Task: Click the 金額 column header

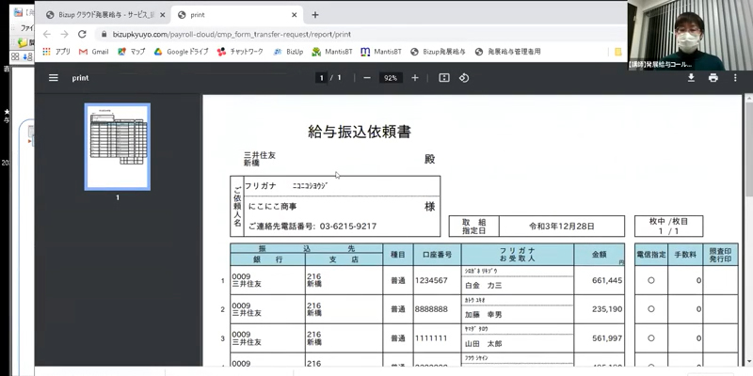Action: [599, 255]
